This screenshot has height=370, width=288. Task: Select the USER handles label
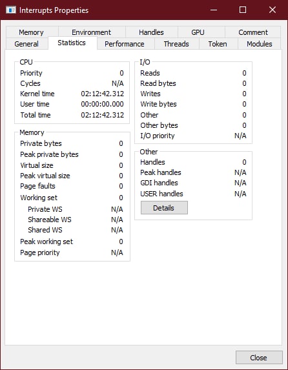coord(161,194)
